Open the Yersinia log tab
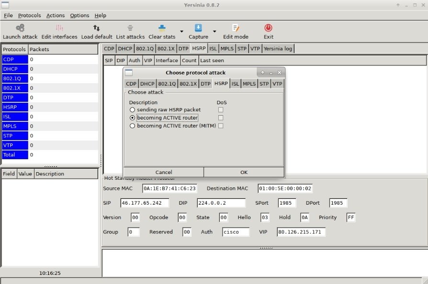Image resolution: width=428 pixels, height=284 pixels. click(x=278, y=48)
